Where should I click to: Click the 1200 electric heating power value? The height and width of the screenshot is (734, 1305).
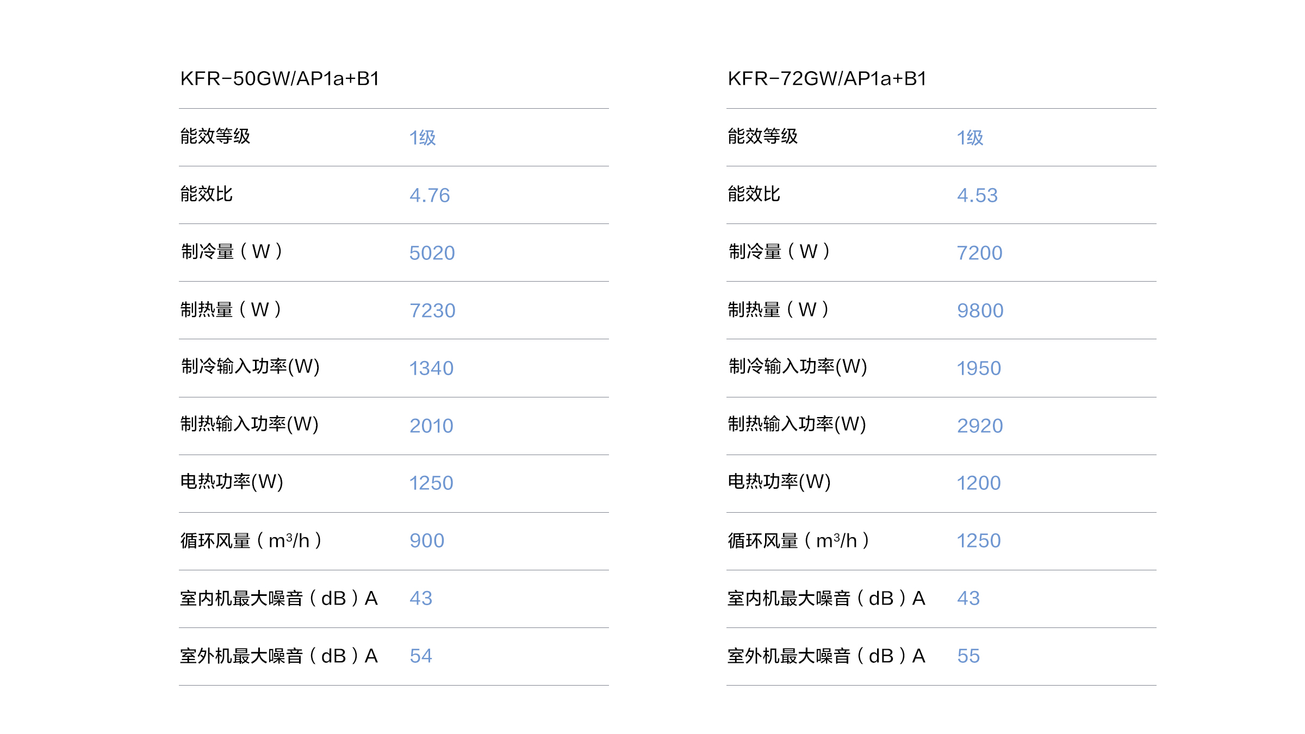click(979, 483)
